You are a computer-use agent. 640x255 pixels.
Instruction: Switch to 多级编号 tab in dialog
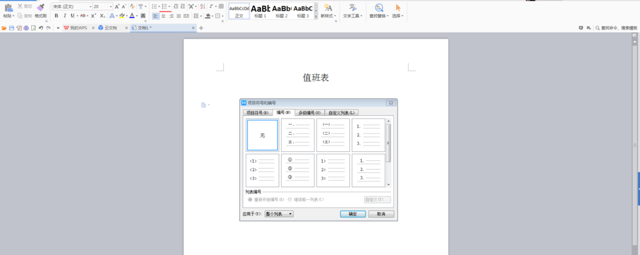click(x=309, y=112)
